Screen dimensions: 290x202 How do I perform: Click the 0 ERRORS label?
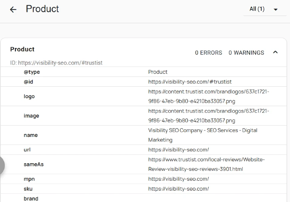[208, 53]
